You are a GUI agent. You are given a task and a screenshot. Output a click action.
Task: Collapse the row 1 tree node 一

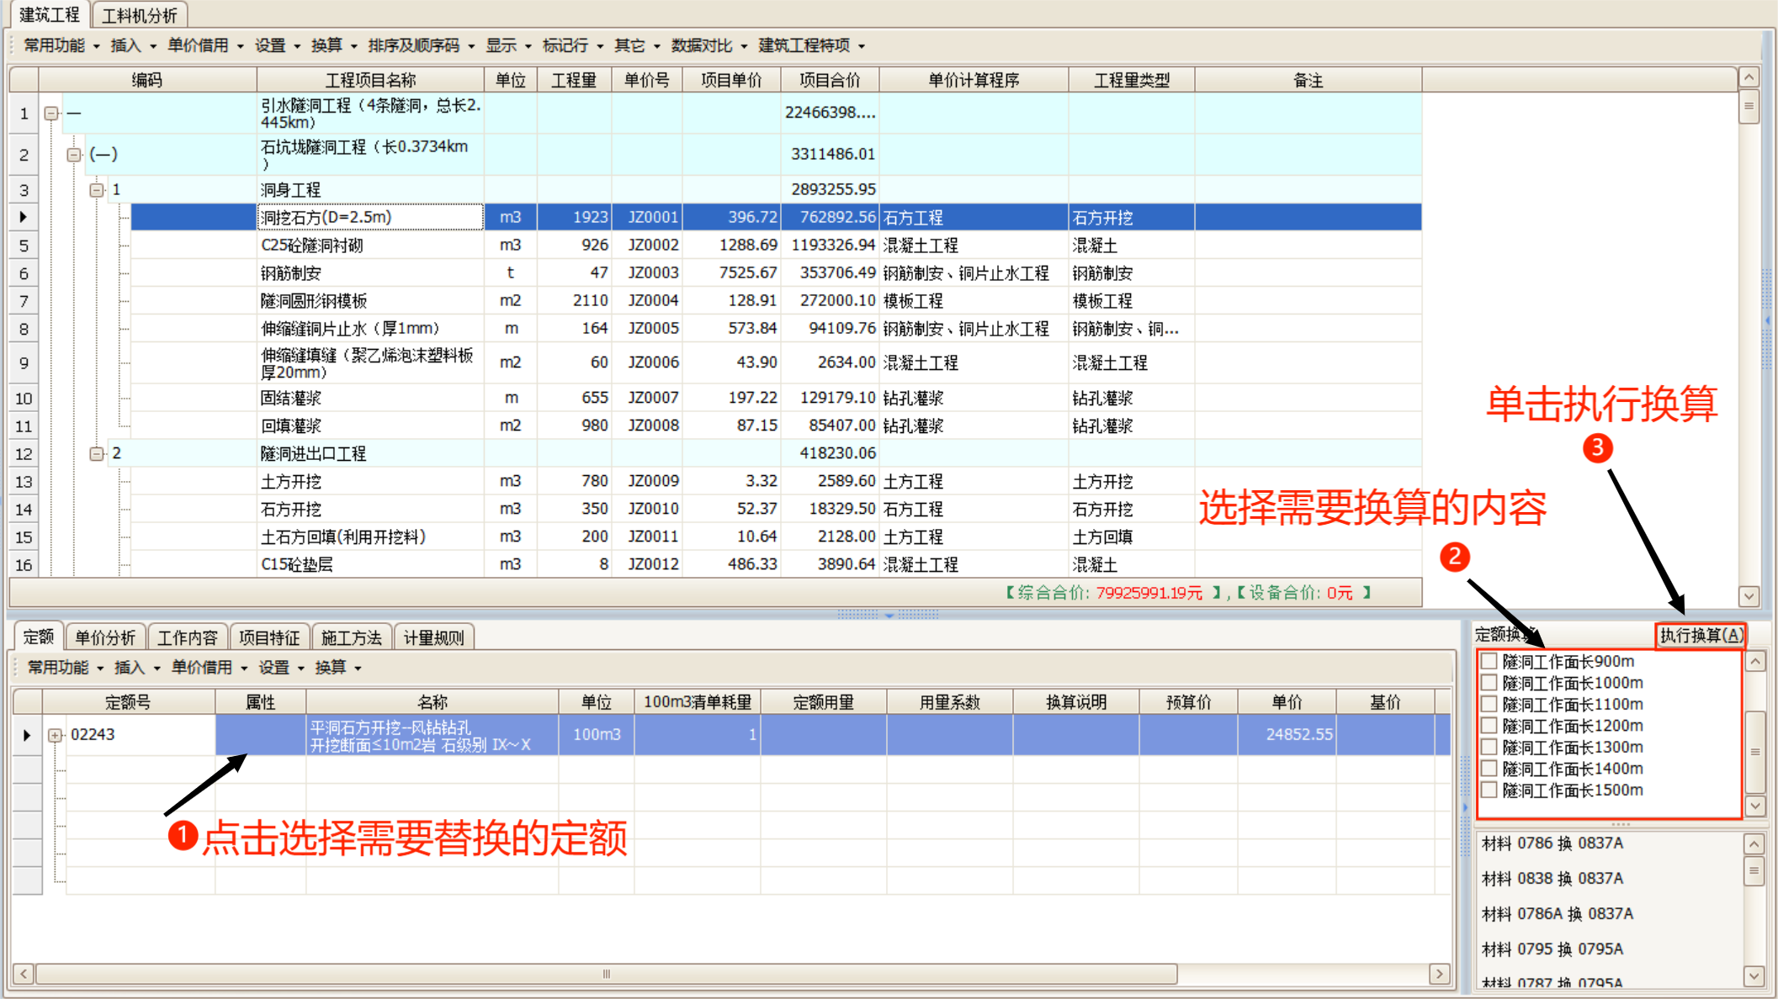click(x=51, y=113)
